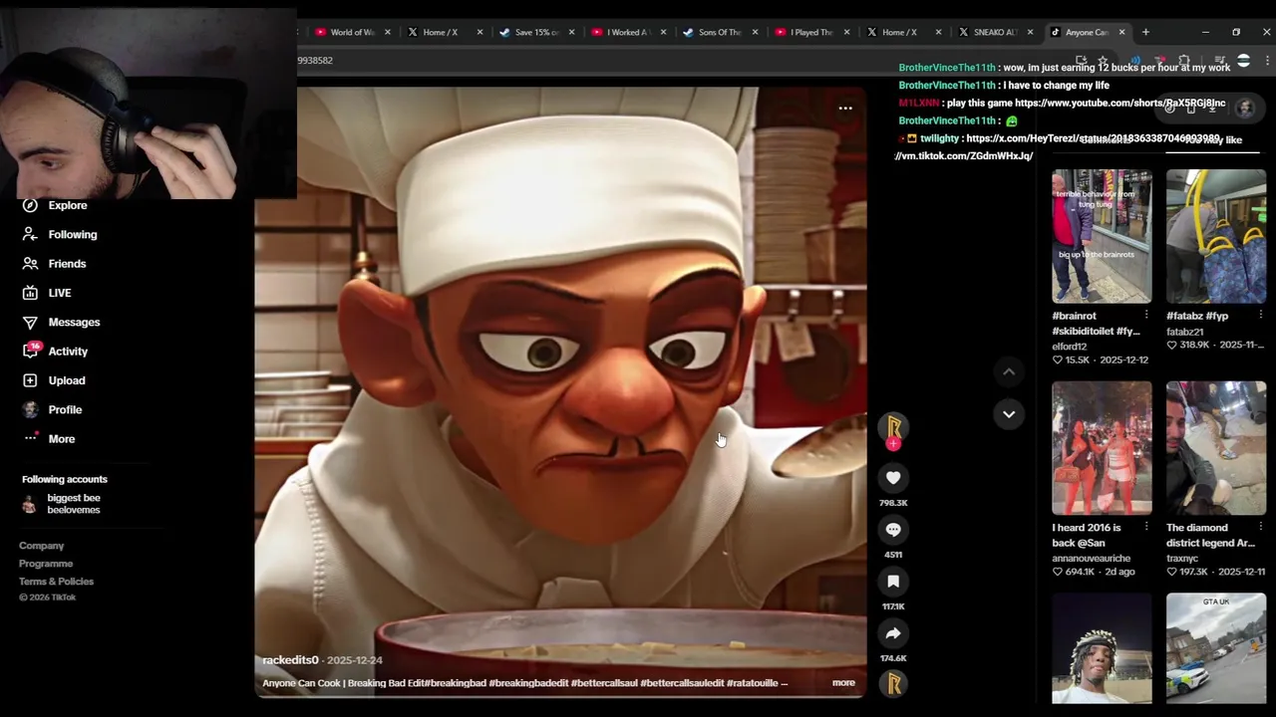Open Terms & Policies footer link
The image size is (1276, 717).
56,582
